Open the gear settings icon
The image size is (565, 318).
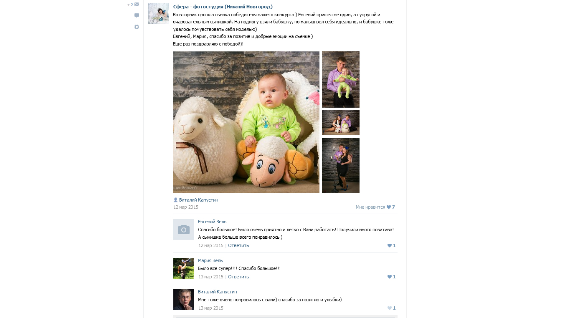point(137,27)
